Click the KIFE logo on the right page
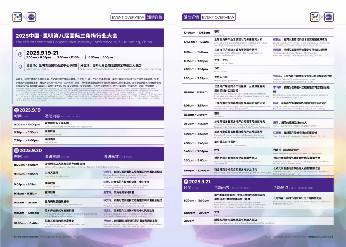This screenshot has height=247, width=346. 315,17
